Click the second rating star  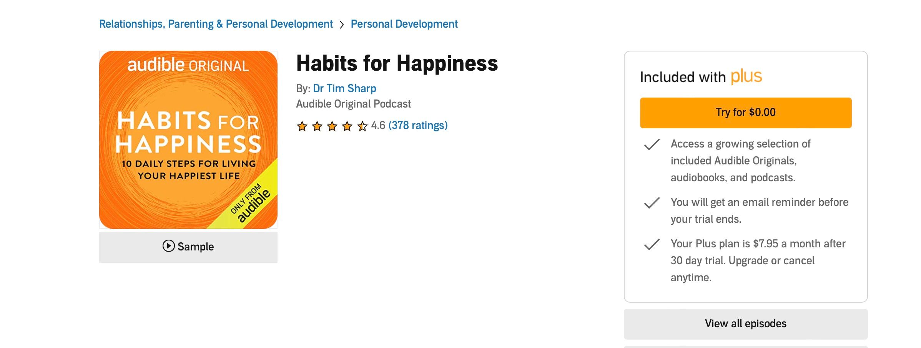317,126
